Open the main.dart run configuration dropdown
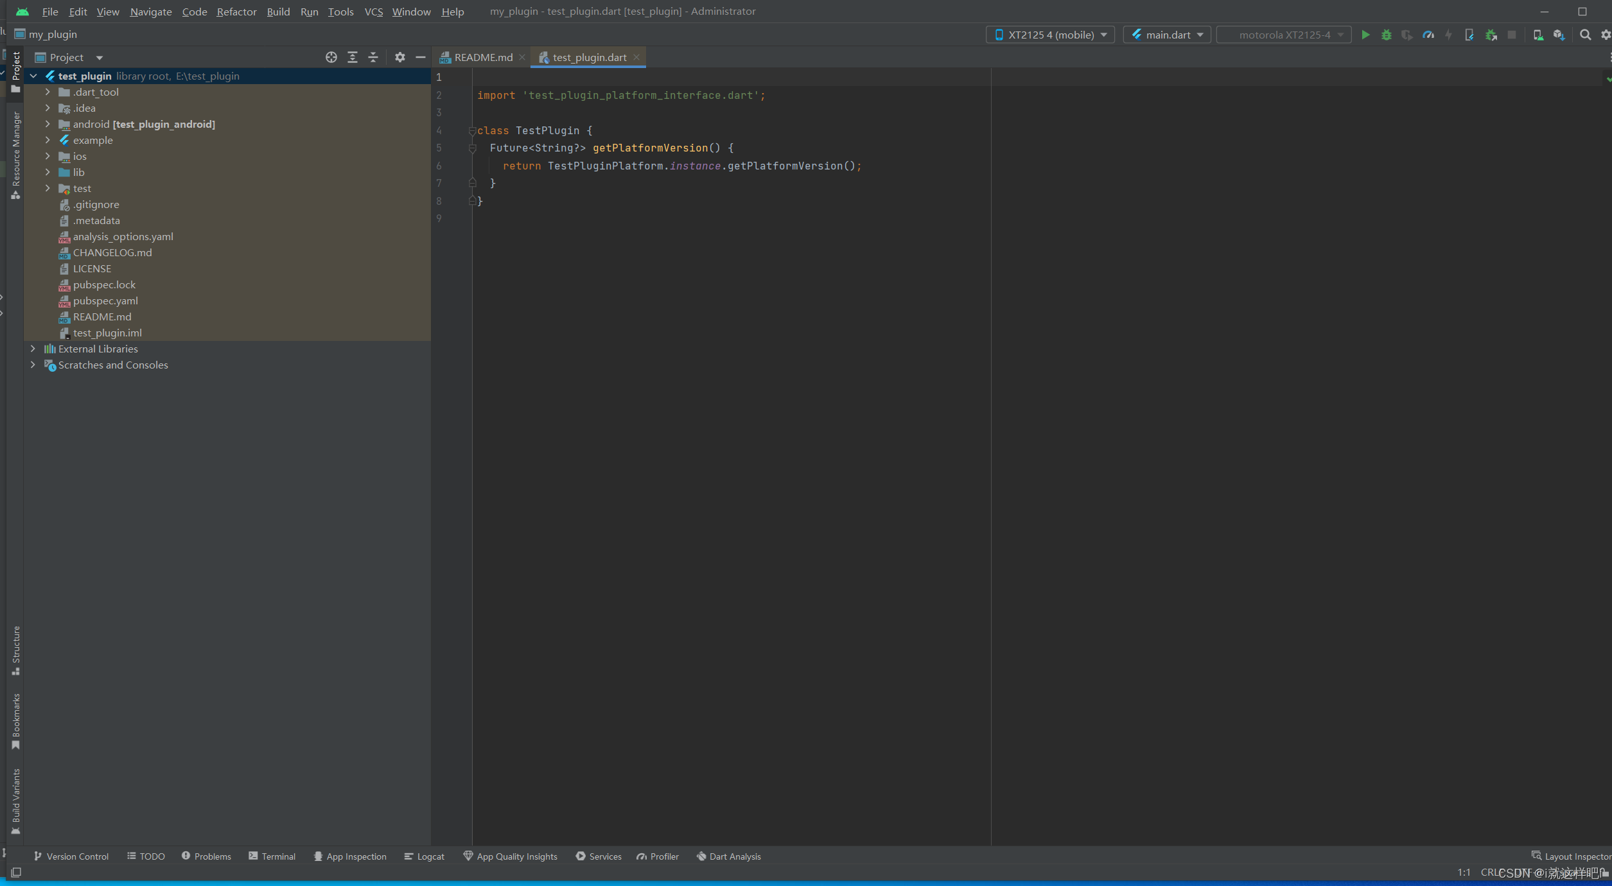Image resolution: width=1612 pixels, height=886 pixels. 1167,35
